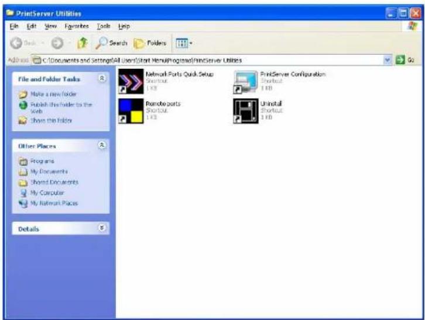Open the Search pane from toolbar
This screenshot has width=425, height=320.
(x=111, y=43)
